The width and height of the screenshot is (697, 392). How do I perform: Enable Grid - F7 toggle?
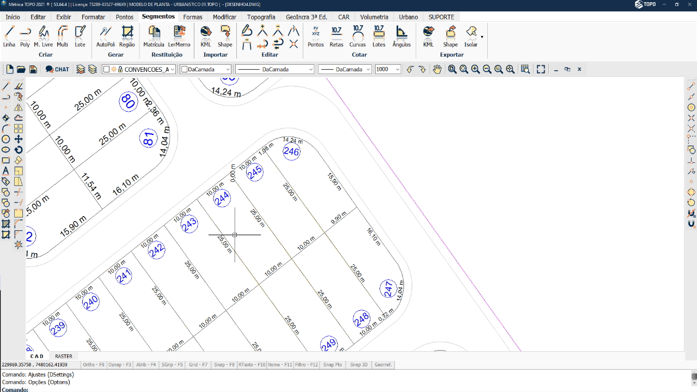pyautogui.click(x=198, y=365)
